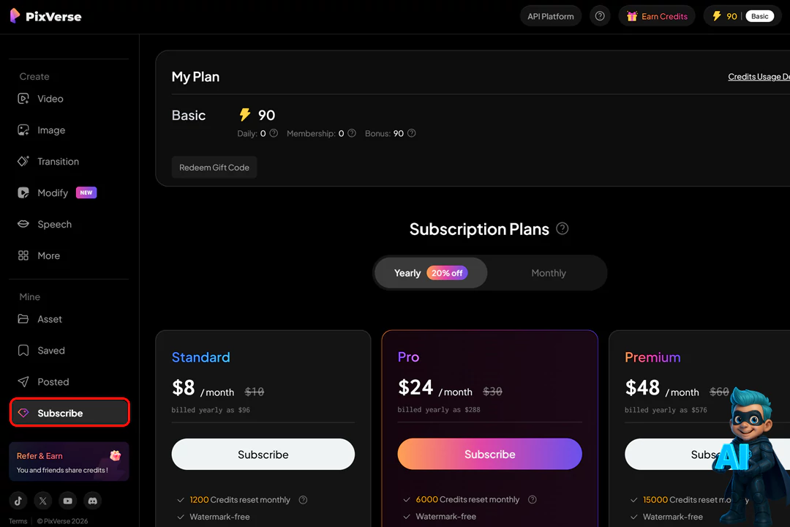The width and height of the screenshot is (790, 527).
Task: Open the help question mark icon in top bar
Action: (x=600, y=15)
